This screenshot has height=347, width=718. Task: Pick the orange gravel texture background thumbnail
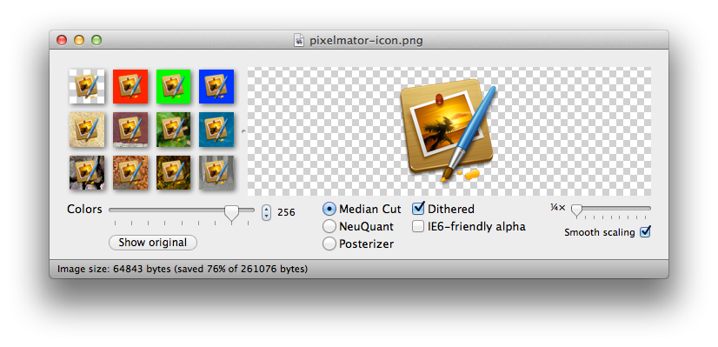click(130, 173)
